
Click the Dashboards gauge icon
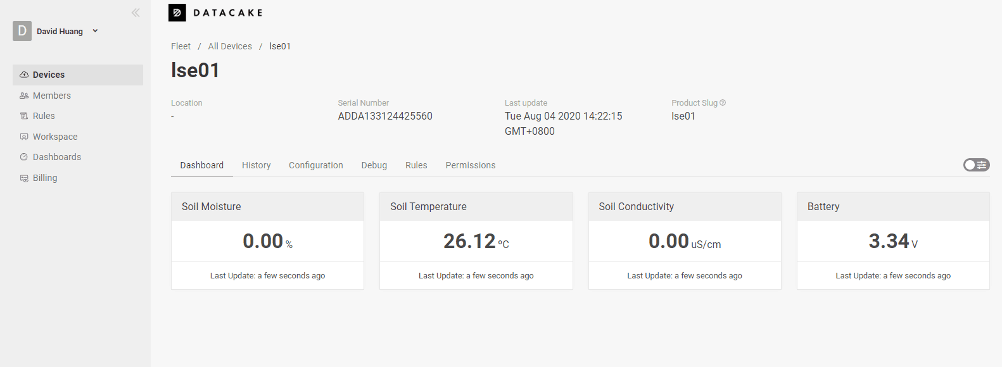[24, 157]
